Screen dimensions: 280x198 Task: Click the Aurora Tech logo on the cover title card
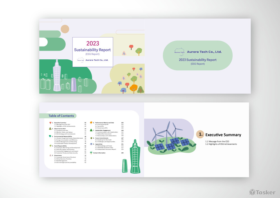point(81,60)
